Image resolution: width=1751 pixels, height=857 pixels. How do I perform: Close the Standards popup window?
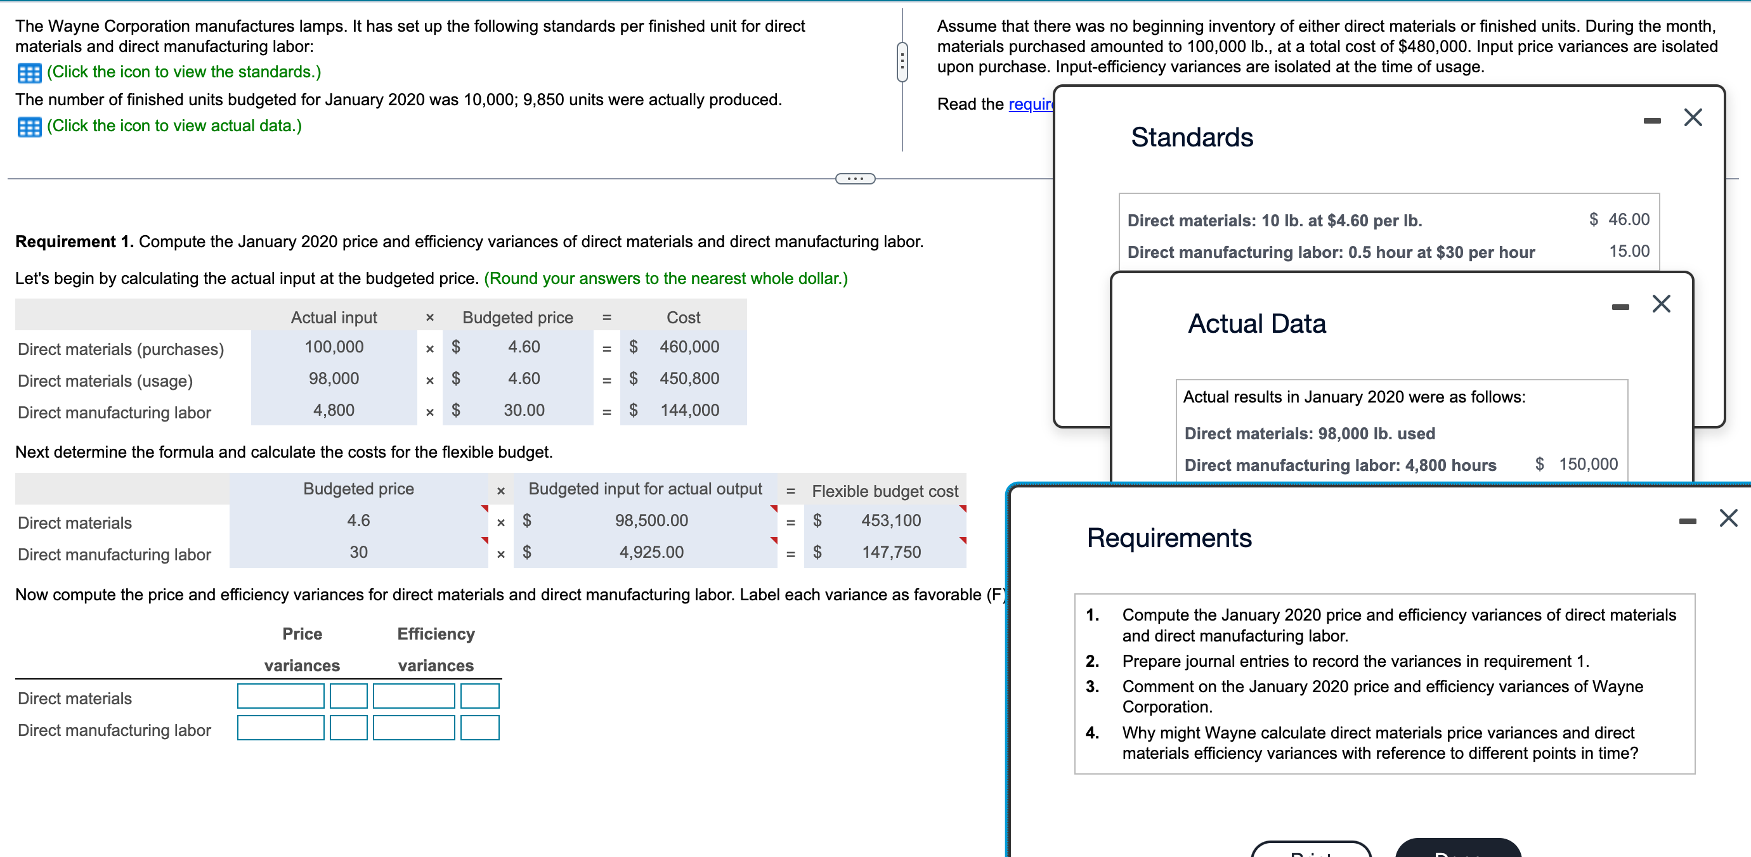(1693, 117)
